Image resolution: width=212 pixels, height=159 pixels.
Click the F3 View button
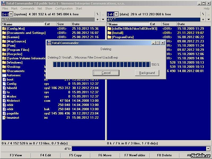16,155
